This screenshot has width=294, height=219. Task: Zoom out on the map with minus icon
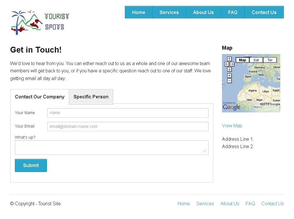click(229, 81)
